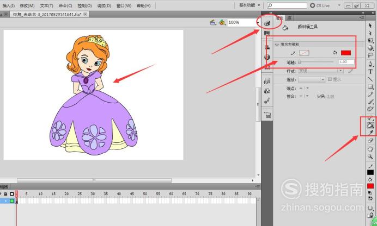The height and width of the screenshot is (226, 377).
Task: Open the 基本功能 workspace dropdown
Action: [x=250, y=5]
